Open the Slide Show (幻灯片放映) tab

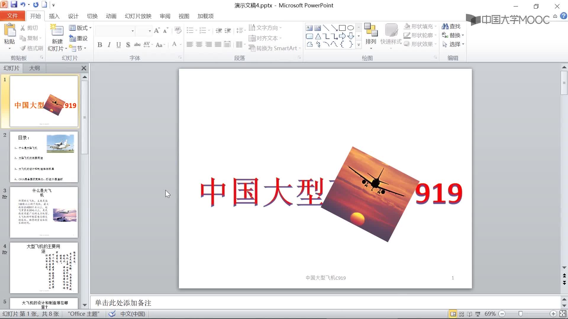(x=138, y=16)
